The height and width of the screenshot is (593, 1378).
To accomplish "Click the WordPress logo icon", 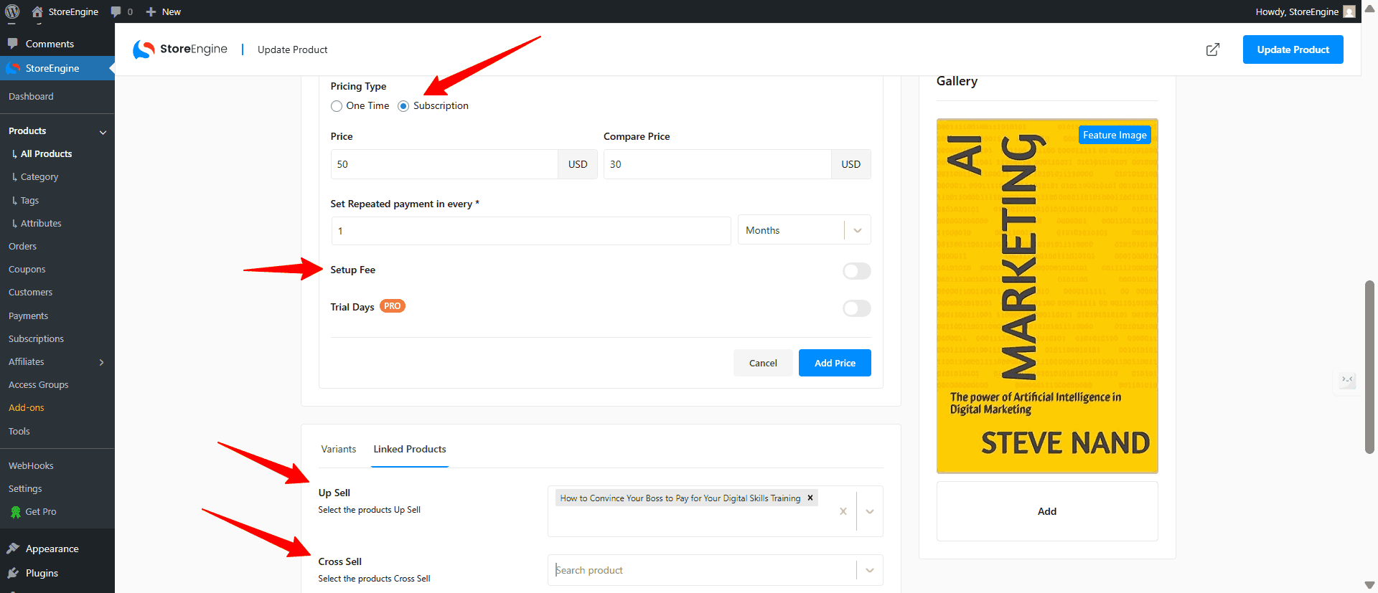I will [x=12, y=11].
